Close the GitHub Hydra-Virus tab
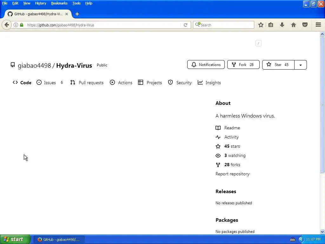 [x=67, y=14]
